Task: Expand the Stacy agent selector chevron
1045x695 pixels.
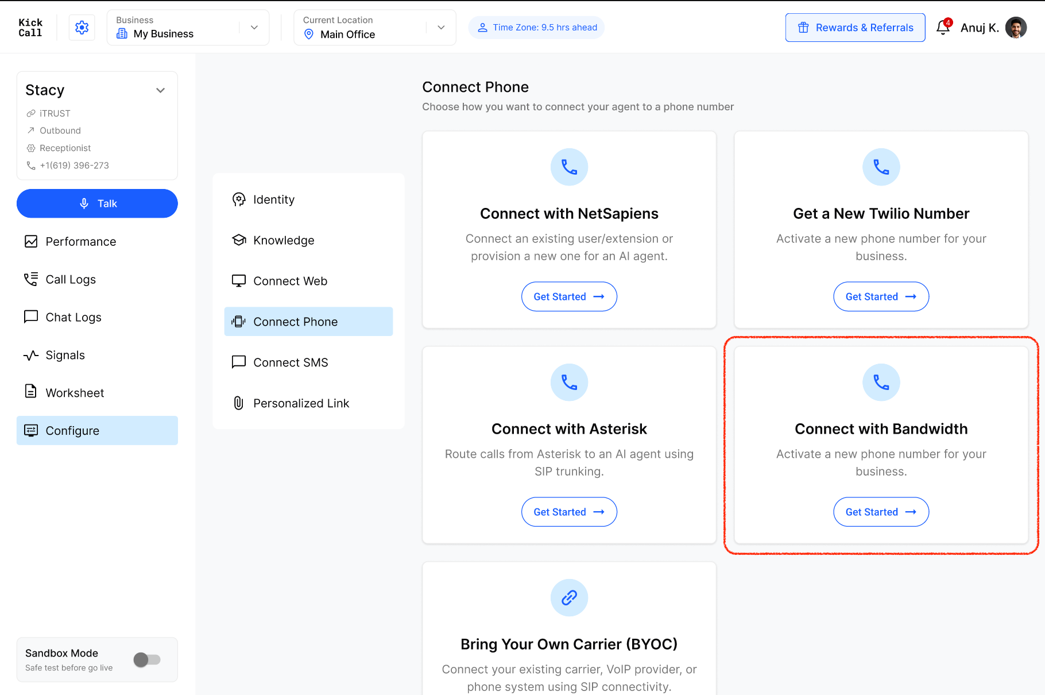Action: point(161,90)
